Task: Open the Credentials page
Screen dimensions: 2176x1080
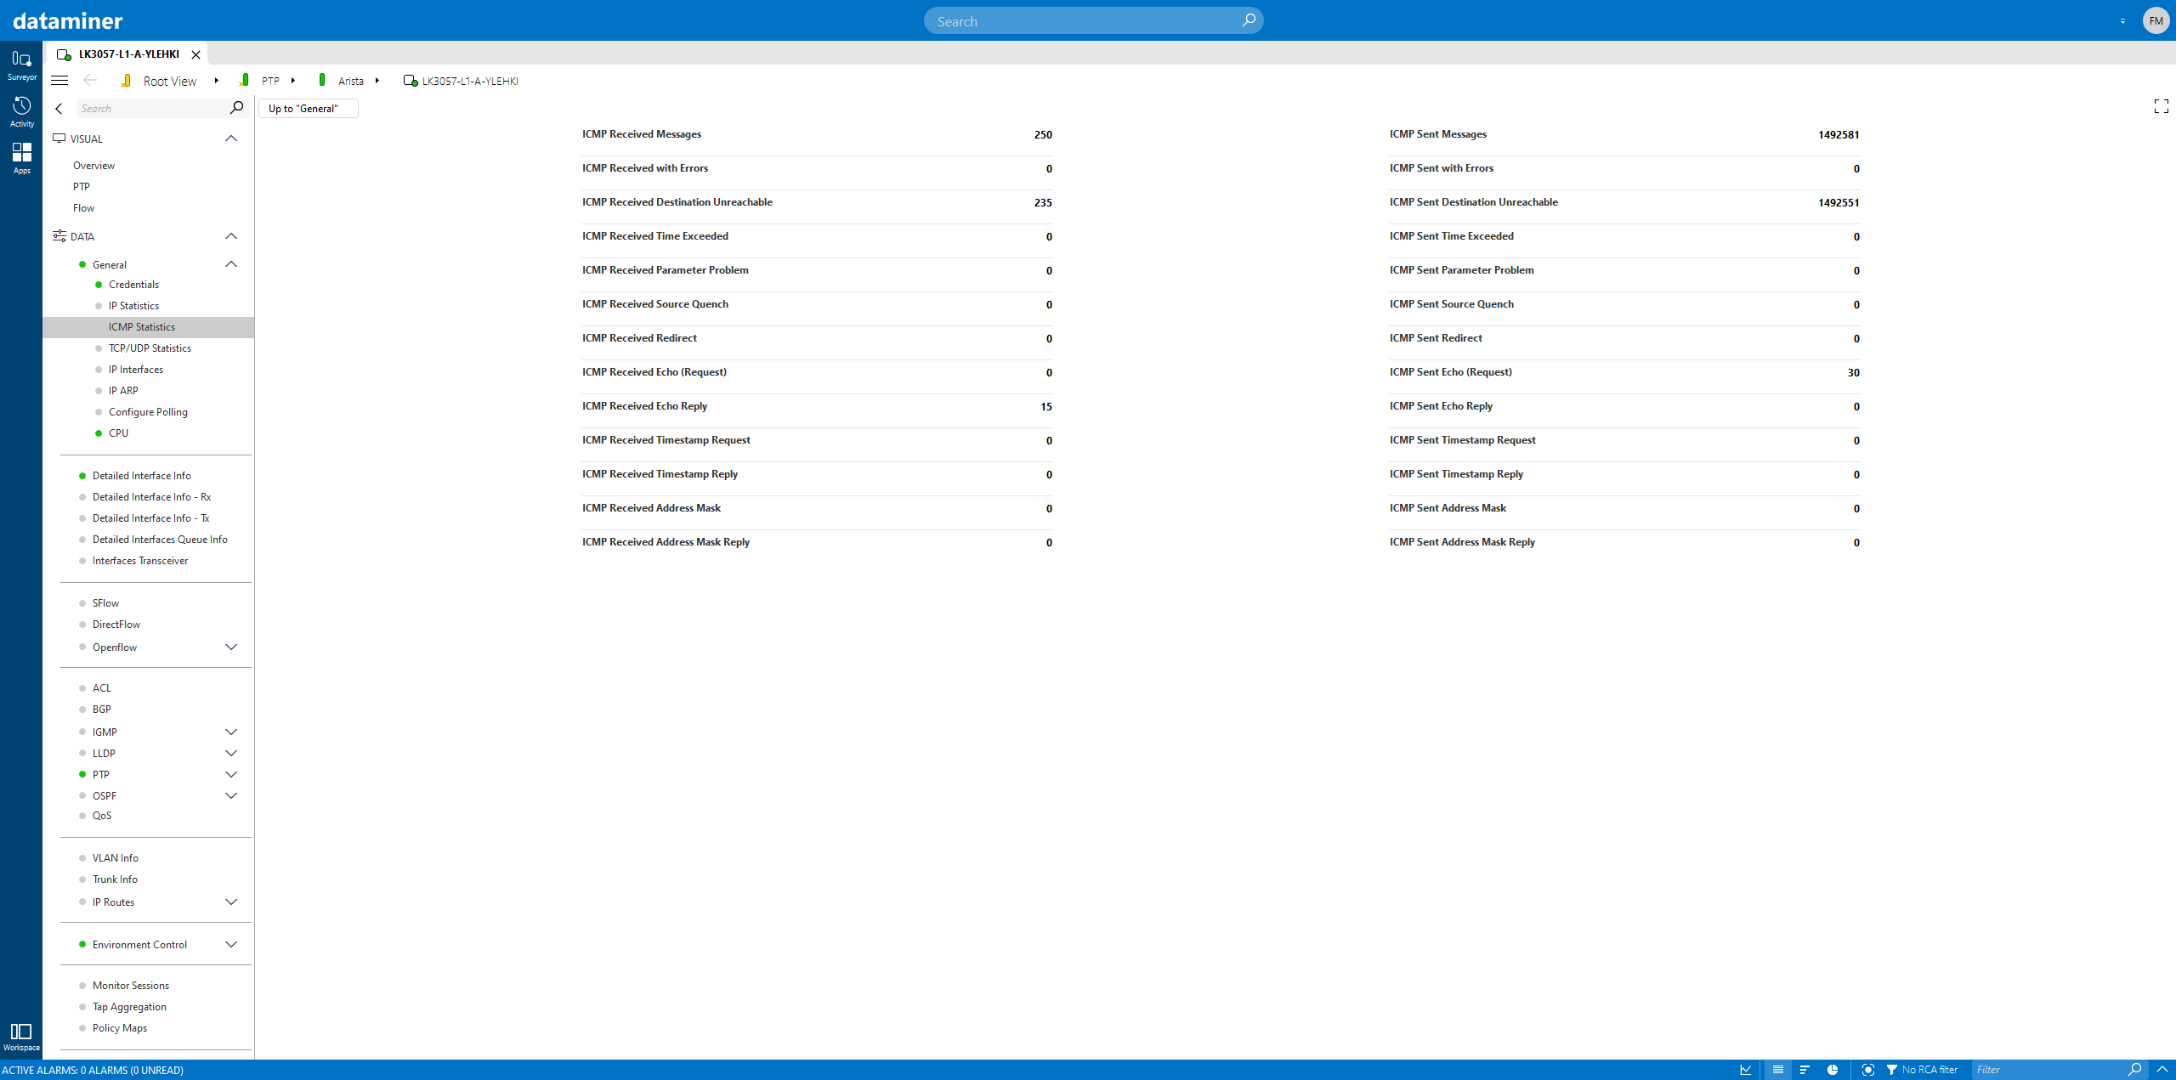Action: coord(133,285)
